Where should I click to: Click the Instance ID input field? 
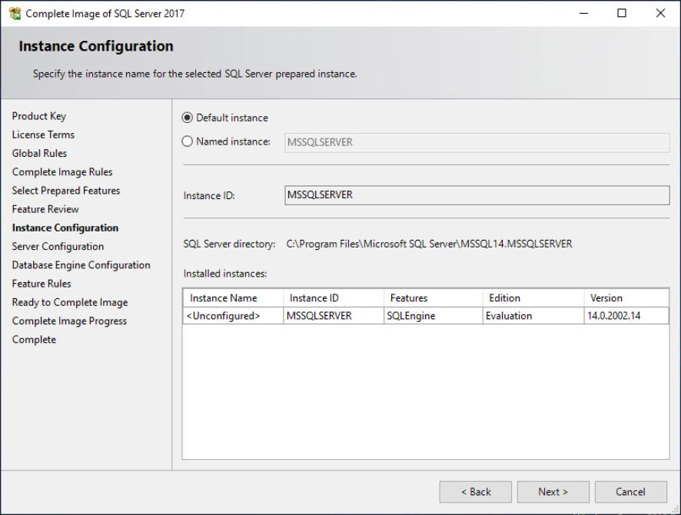click(x=477, y=195)
